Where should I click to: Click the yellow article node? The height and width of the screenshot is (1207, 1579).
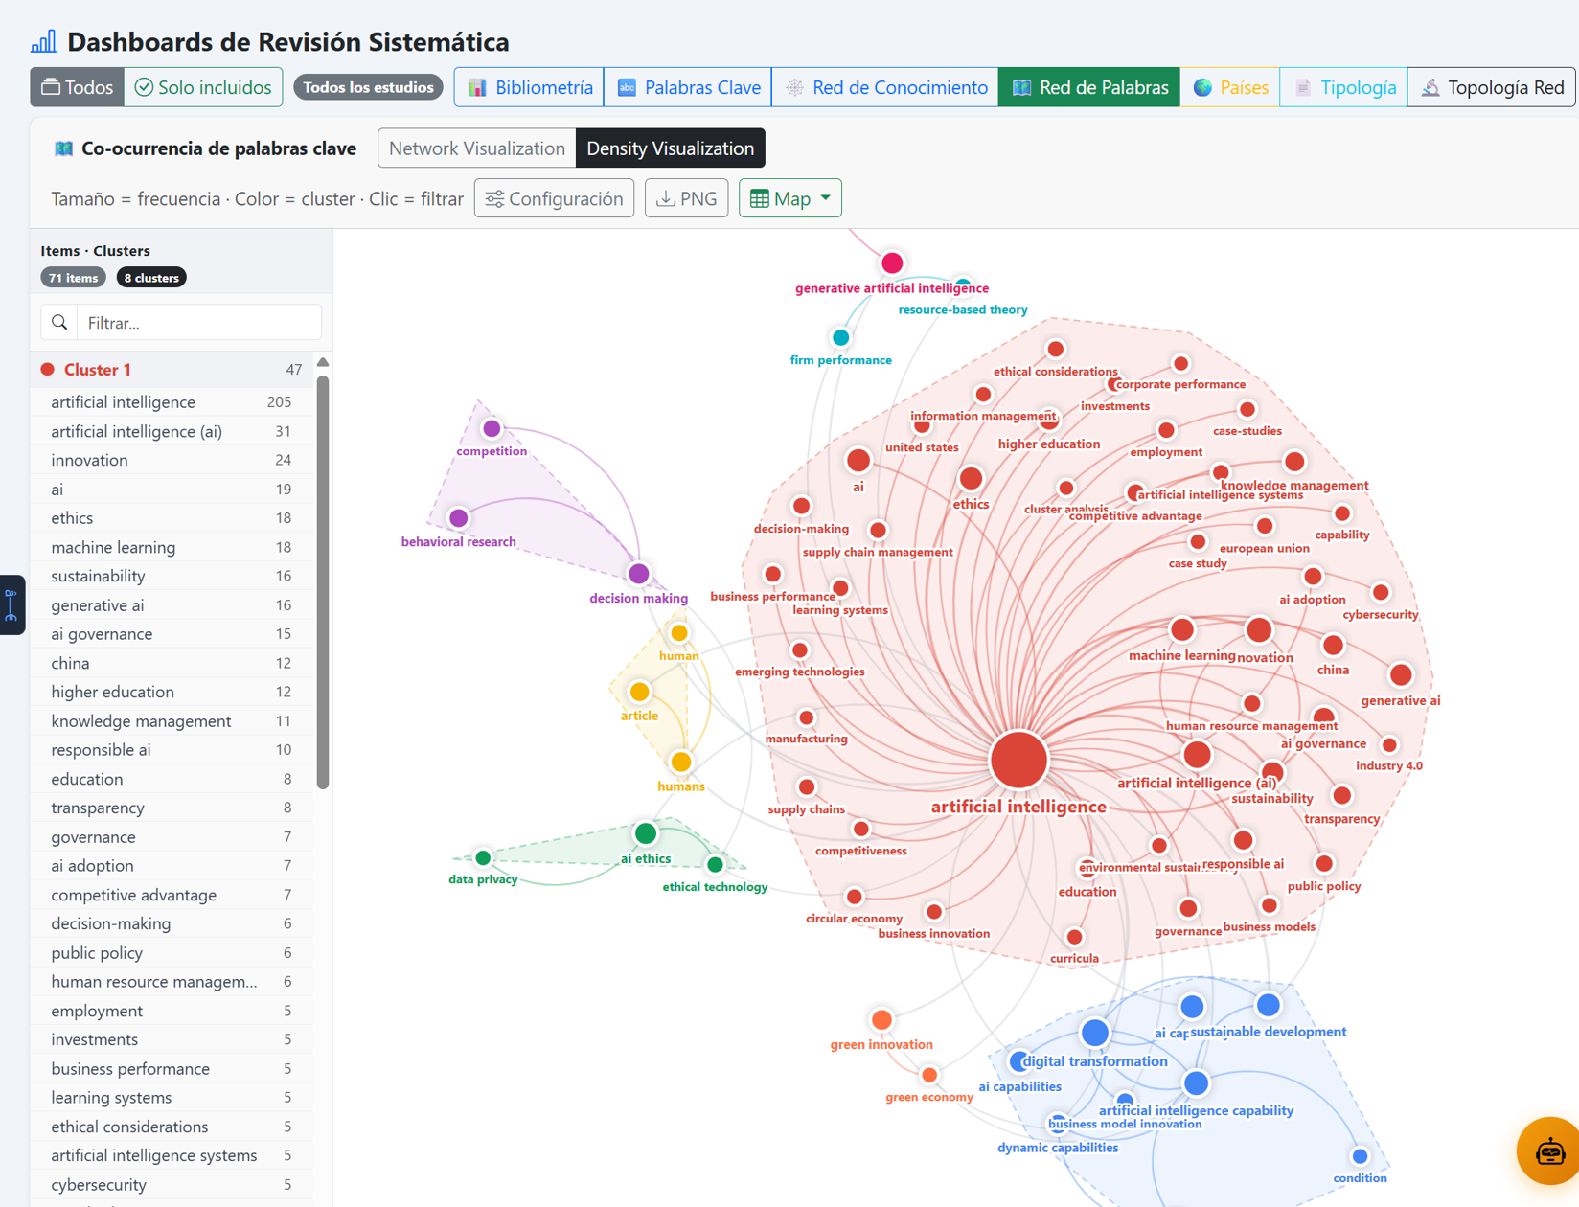[640, 692]
